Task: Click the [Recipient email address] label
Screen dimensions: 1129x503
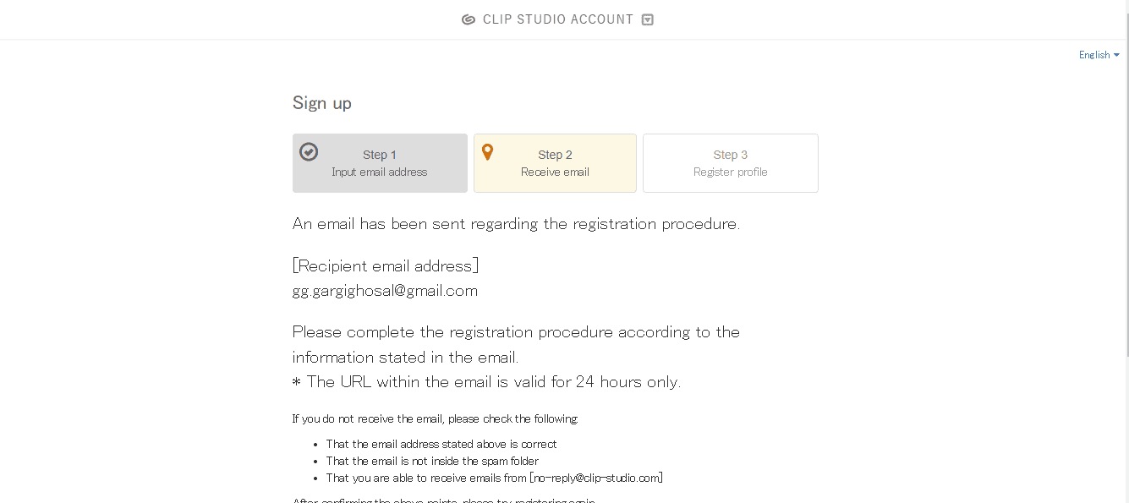Action: tap(386, 265)
